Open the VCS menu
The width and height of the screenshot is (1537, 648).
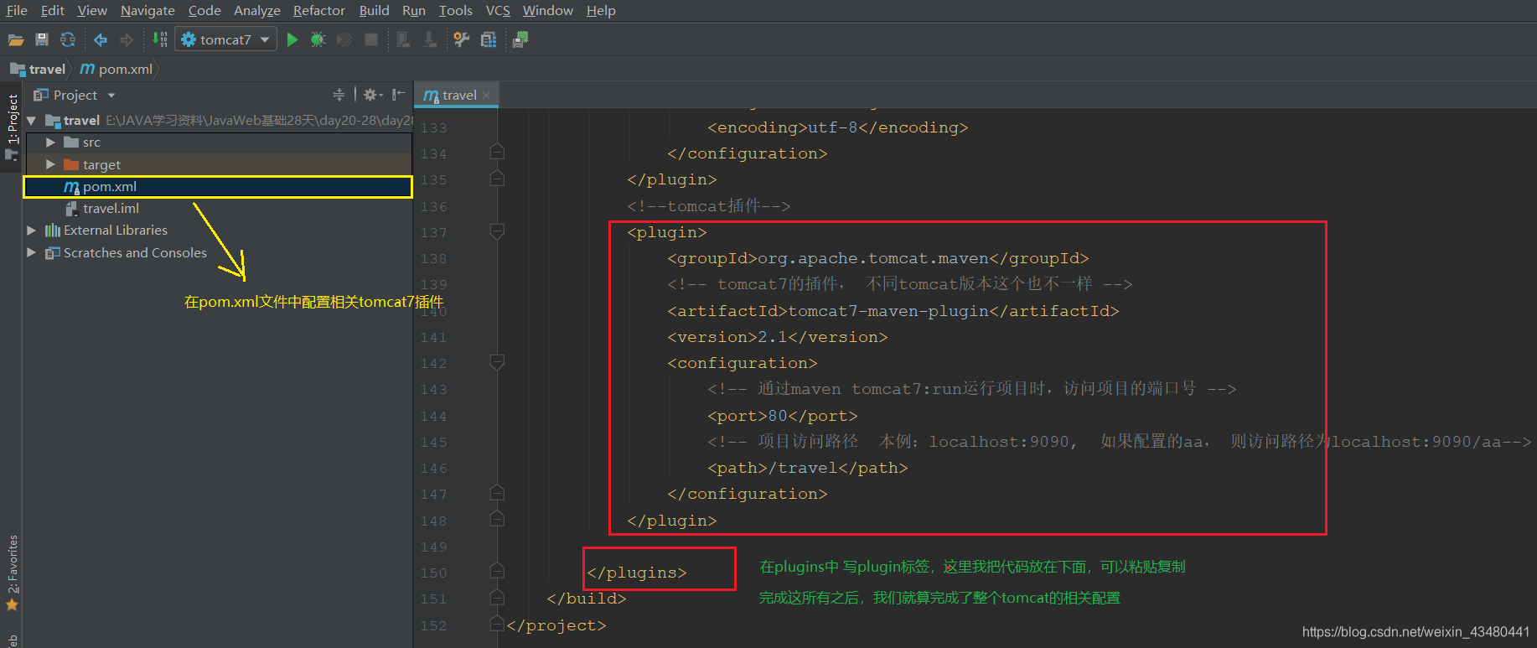tap(498, 10)
